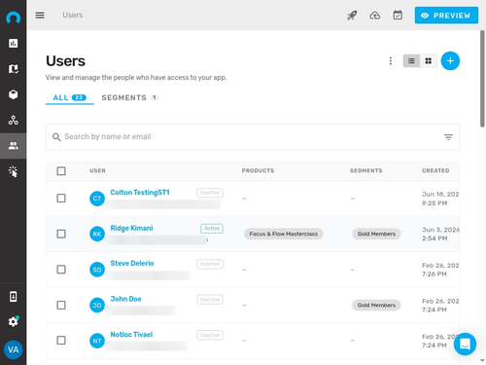
Task: Open the hamburger menu in top bar
Action: (40, 16)
